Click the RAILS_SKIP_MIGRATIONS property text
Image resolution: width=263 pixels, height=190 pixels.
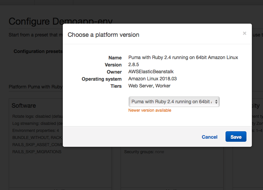tap(37, 152)
